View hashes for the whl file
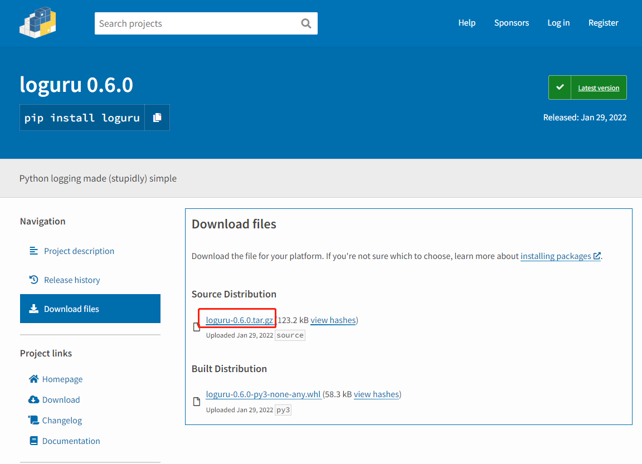This screenshot has height=464, width=642. pos(376,394)
